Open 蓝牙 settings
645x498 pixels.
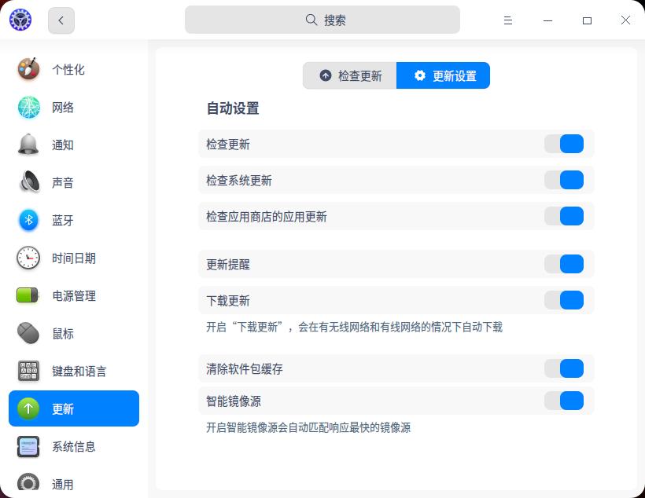pyautogui.click(x=74, y=220)
